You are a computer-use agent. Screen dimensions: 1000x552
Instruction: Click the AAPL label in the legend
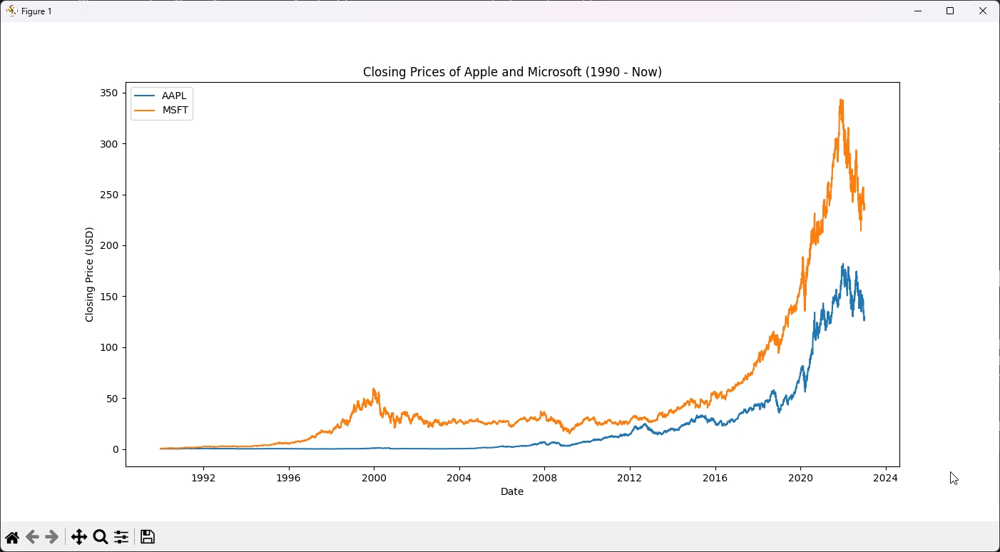(x=174, y=96)
